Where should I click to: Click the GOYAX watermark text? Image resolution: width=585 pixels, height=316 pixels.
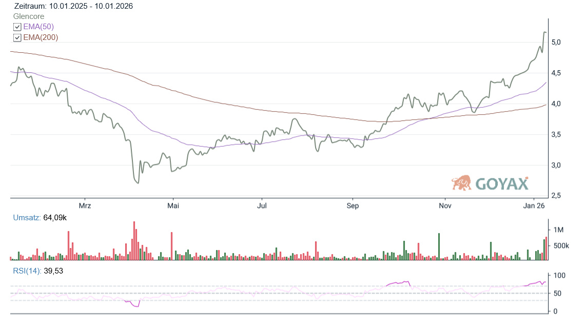coord(501,183)
